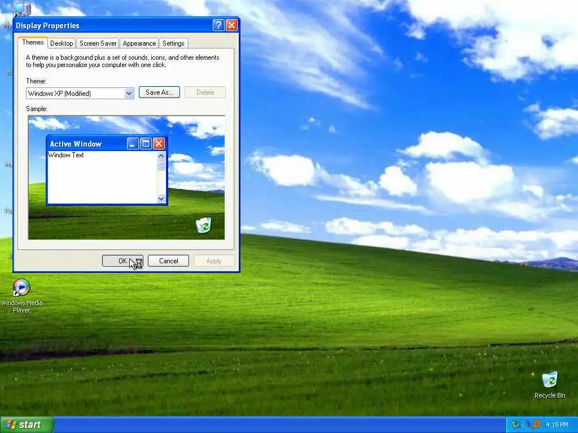Open the Appearance tab
This screenshot has height=433, width=578.
(139, 43)
